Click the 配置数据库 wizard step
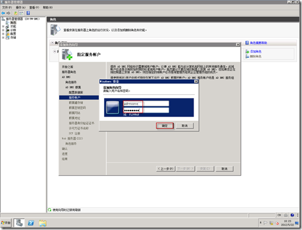This screenshot has width=302, height=230. pyautogui.click(x=76, y=93)
